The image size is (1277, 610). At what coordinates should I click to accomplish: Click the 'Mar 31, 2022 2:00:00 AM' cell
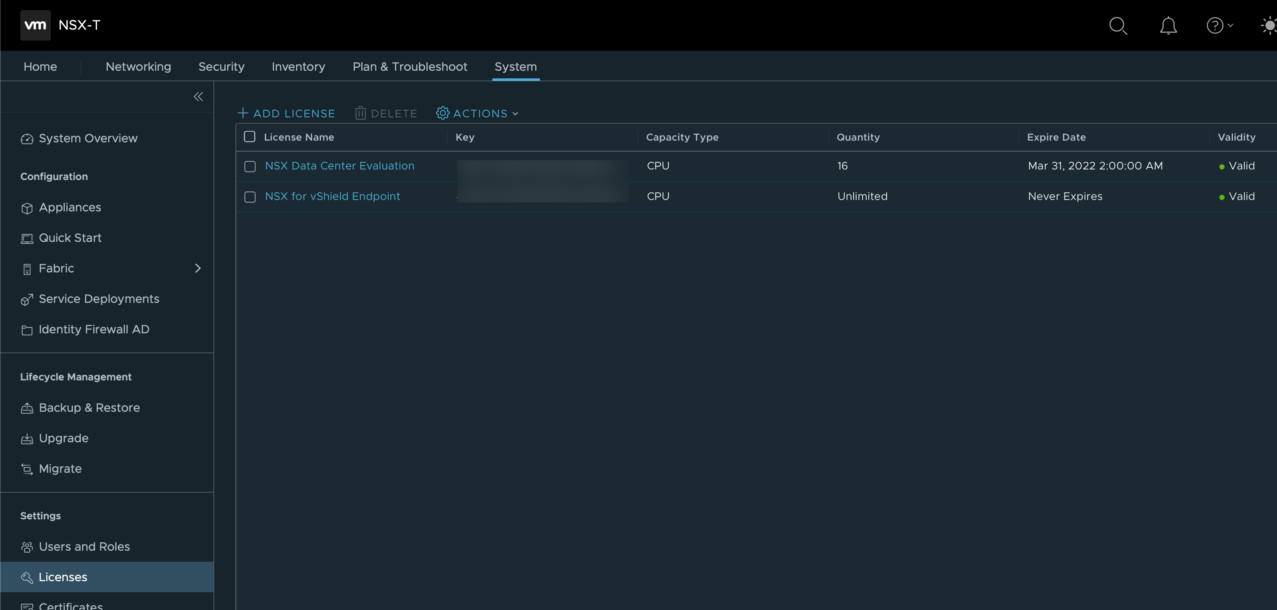click(x=1095, y=166)
